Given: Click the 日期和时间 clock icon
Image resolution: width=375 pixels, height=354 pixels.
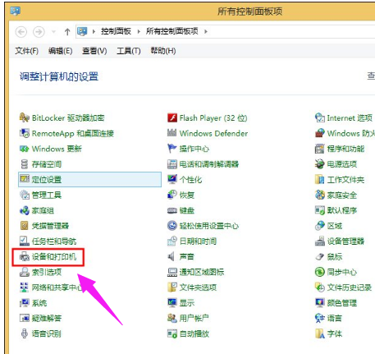Looking at the screenshot, I should click(172, 241).
